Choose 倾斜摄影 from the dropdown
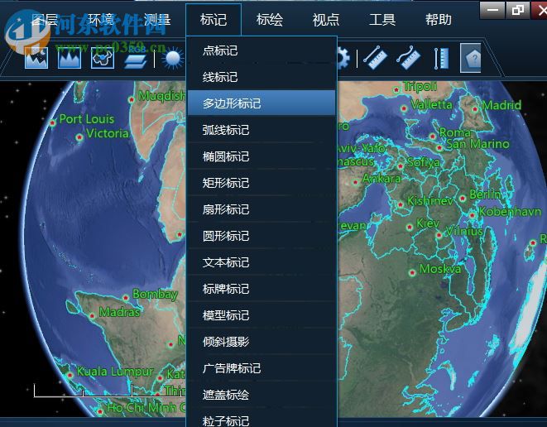Image resolution: width=547 pixels, height=427 pixels. 262,342
